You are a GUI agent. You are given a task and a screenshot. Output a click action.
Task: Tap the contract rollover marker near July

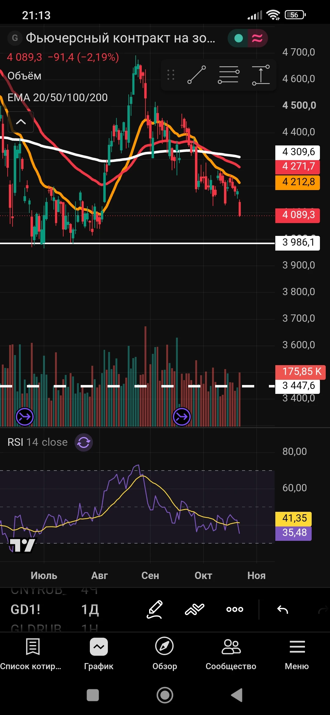(x=25, y=416)
